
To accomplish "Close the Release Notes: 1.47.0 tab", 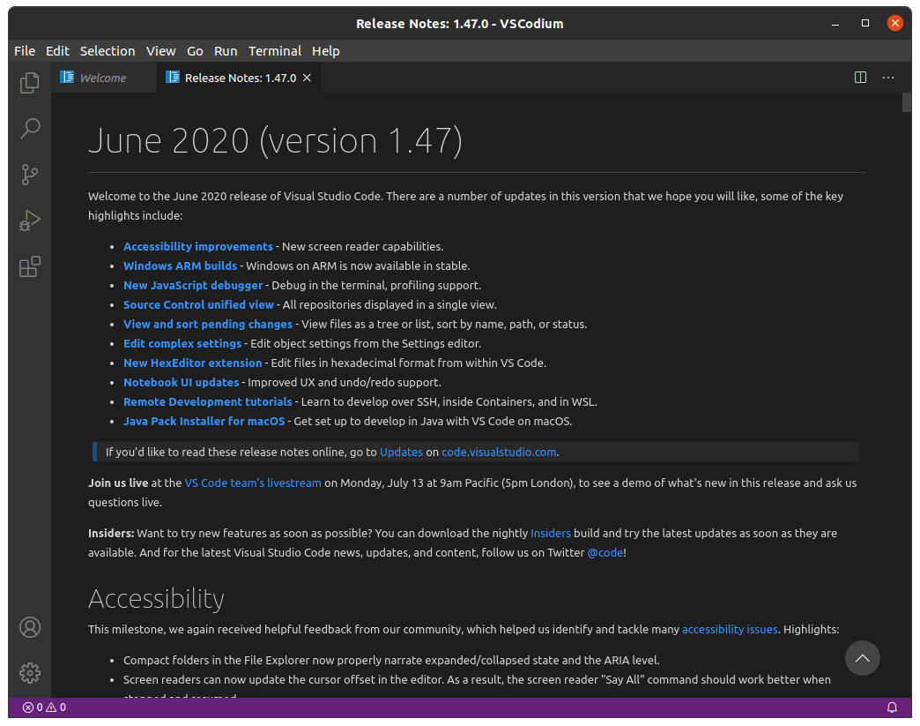I will pyautogui.click(x=308, y=78).
